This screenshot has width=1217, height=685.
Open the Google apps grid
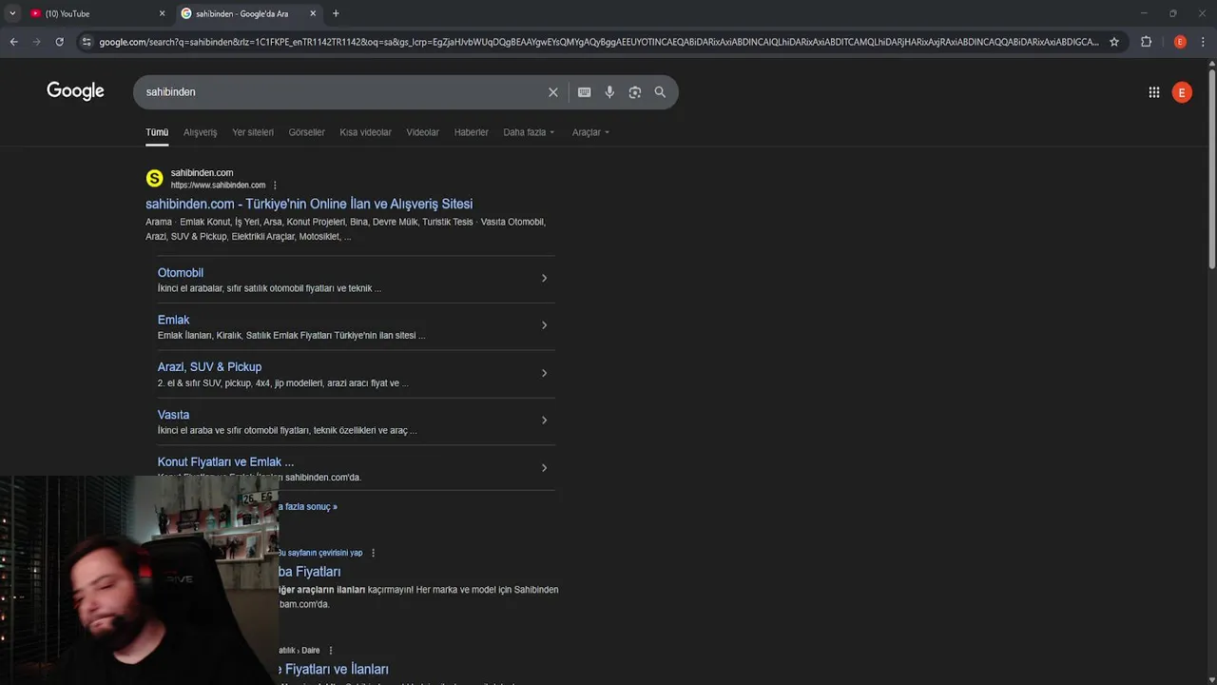pyautogui.click(x=1153, y=92)
